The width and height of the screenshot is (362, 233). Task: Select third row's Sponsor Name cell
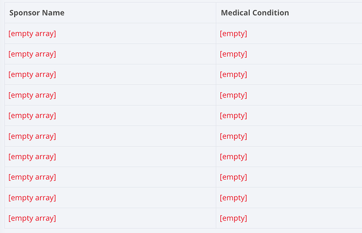point(33,74)
